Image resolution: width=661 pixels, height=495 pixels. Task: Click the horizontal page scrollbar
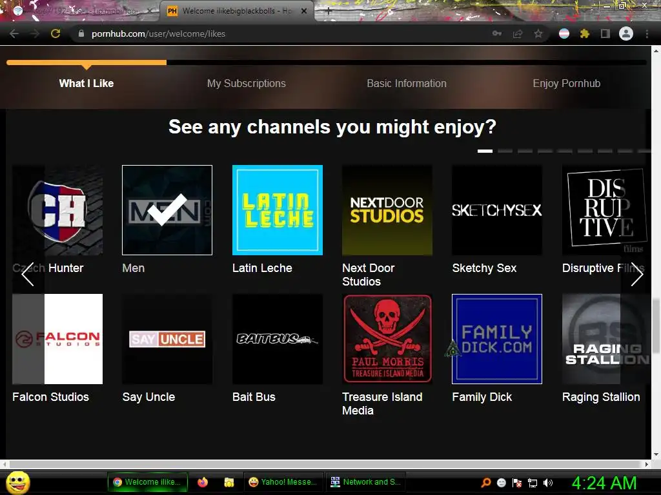click(x=327, y=464)
